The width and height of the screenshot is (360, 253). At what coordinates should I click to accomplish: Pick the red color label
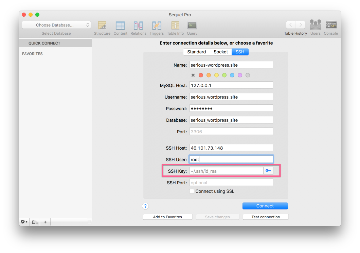pyautogui.click(x=201, y=75)
